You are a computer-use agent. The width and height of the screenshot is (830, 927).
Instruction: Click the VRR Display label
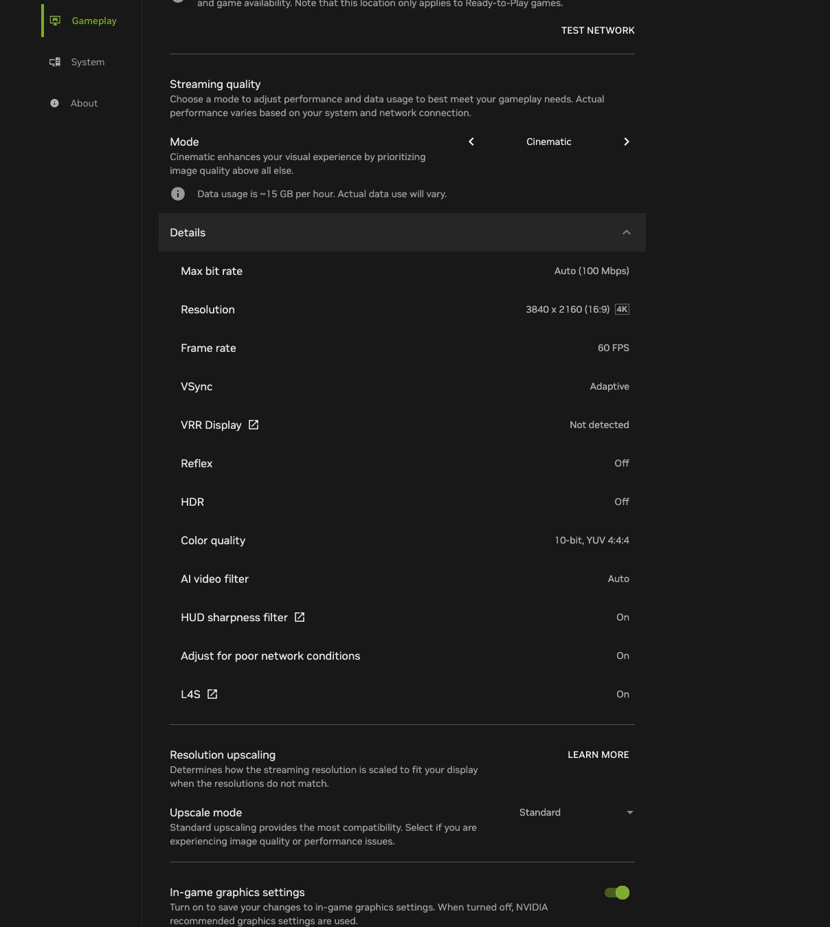point(211,425)
